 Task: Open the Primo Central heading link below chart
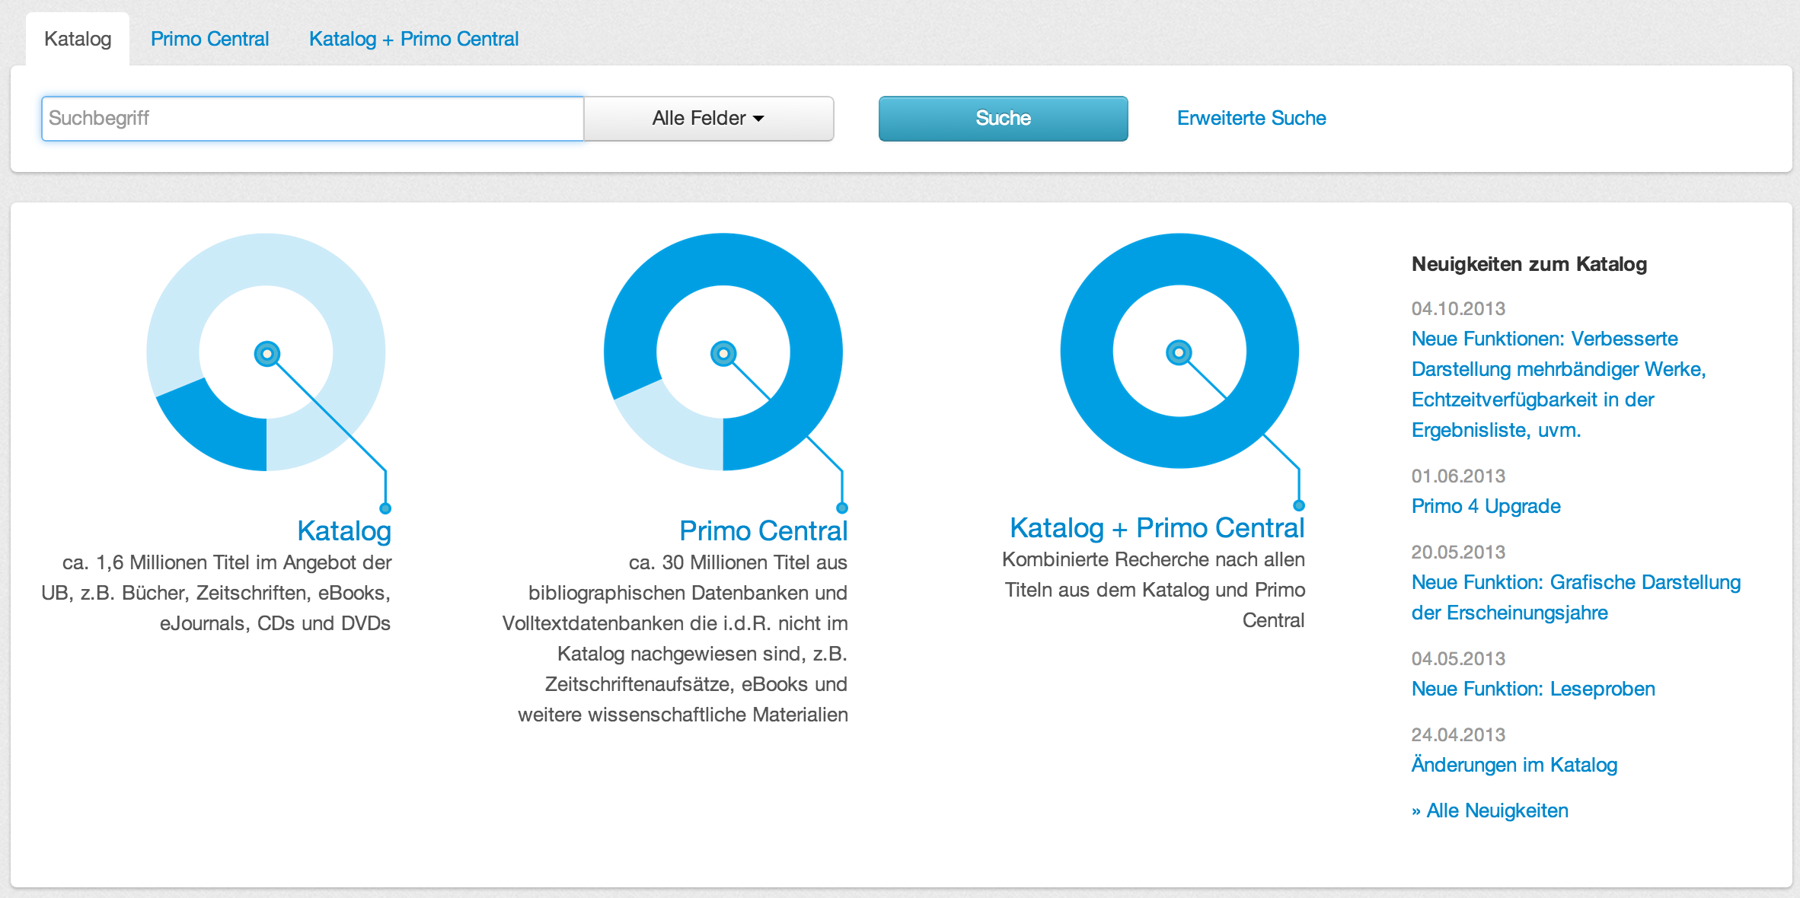[x=763, y=530]
